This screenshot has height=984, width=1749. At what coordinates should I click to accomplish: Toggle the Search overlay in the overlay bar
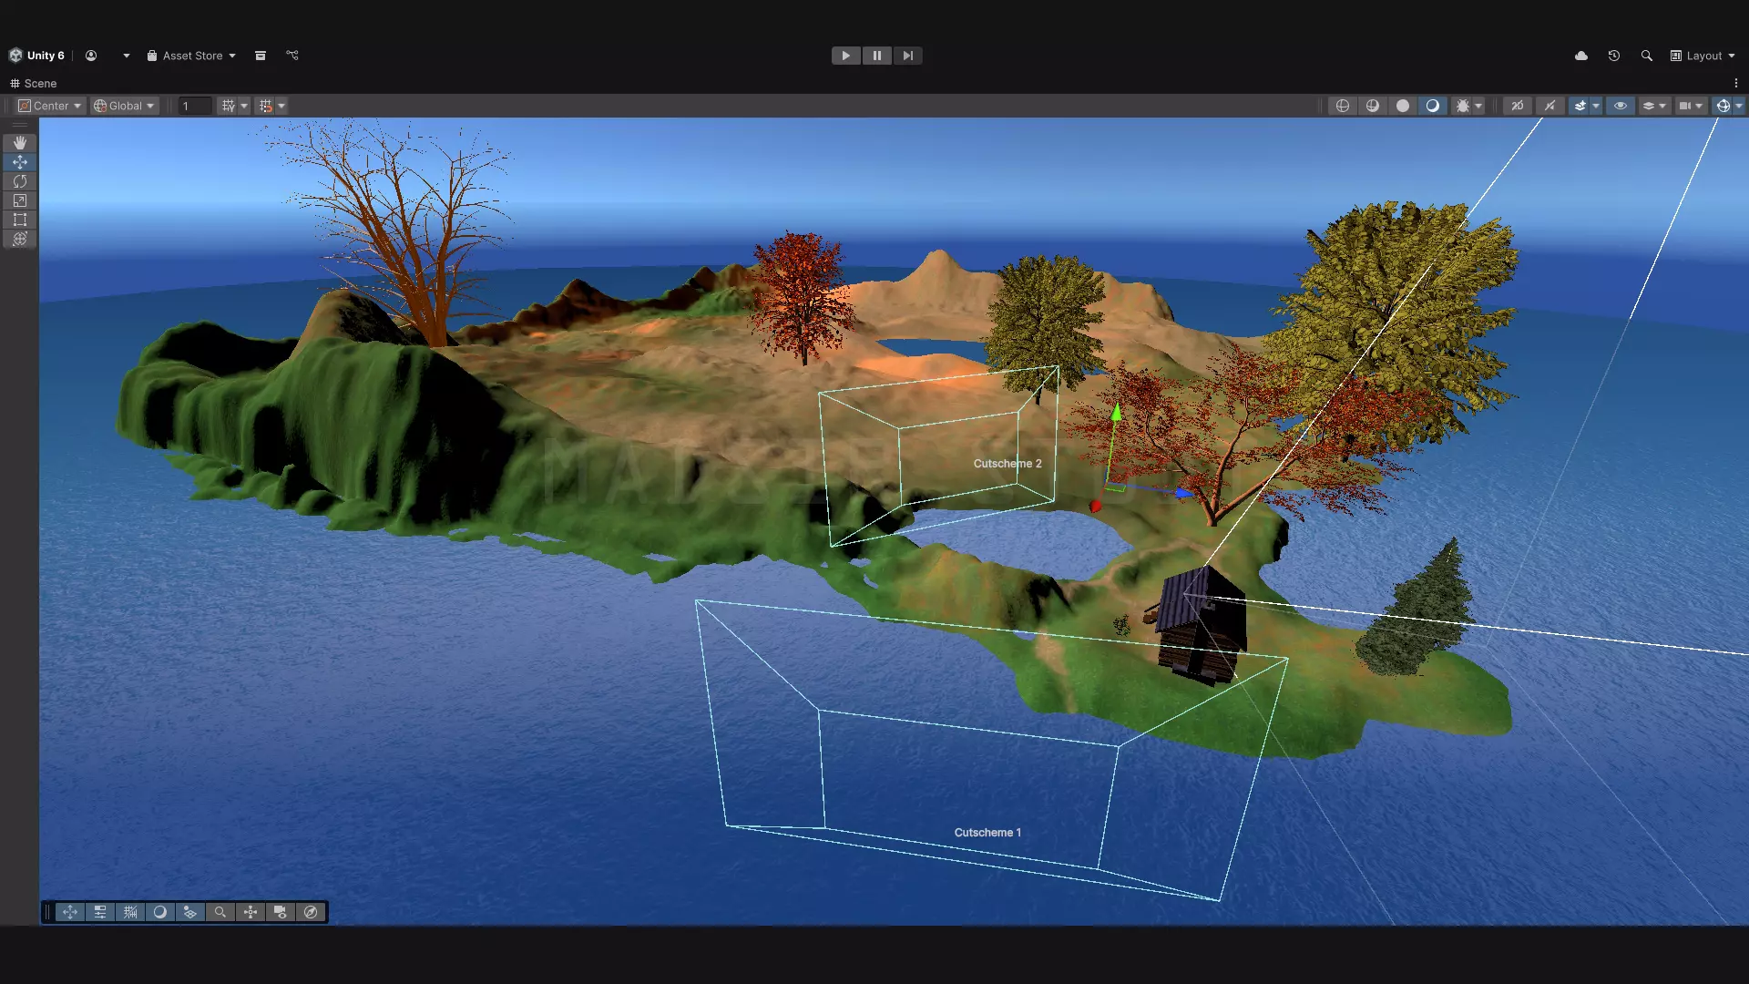point(220,912)
